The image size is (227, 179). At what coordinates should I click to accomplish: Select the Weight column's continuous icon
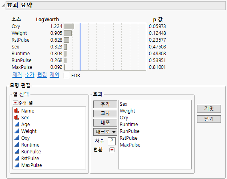(17, 131)
